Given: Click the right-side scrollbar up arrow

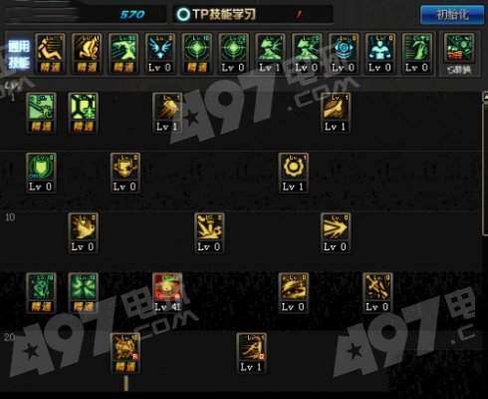Looking at the screenshot, I should 485,98.
